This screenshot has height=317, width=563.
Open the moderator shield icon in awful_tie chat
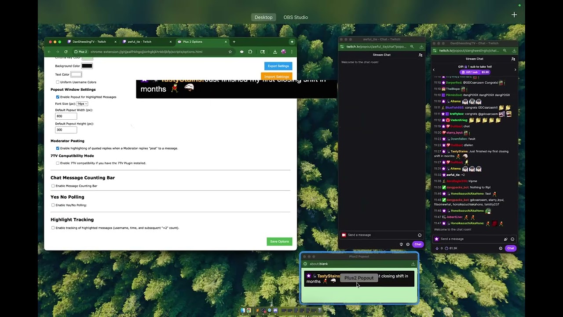(x=401, y=244)
